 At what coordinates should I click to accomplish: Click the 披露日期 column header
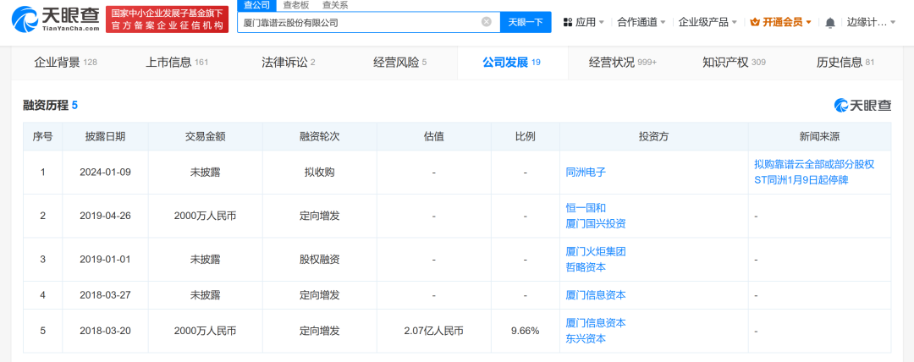[105, 136]
